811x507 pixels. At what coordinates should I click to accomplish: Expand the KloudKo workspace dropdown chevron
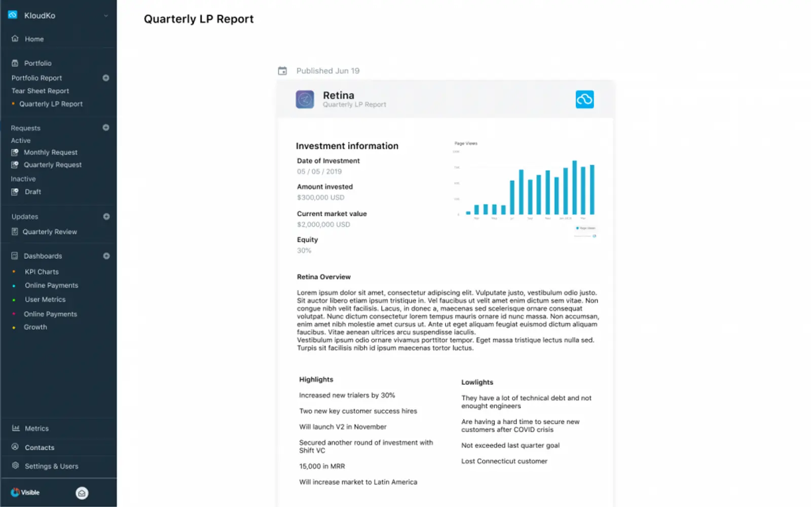[x=106, y=16]
